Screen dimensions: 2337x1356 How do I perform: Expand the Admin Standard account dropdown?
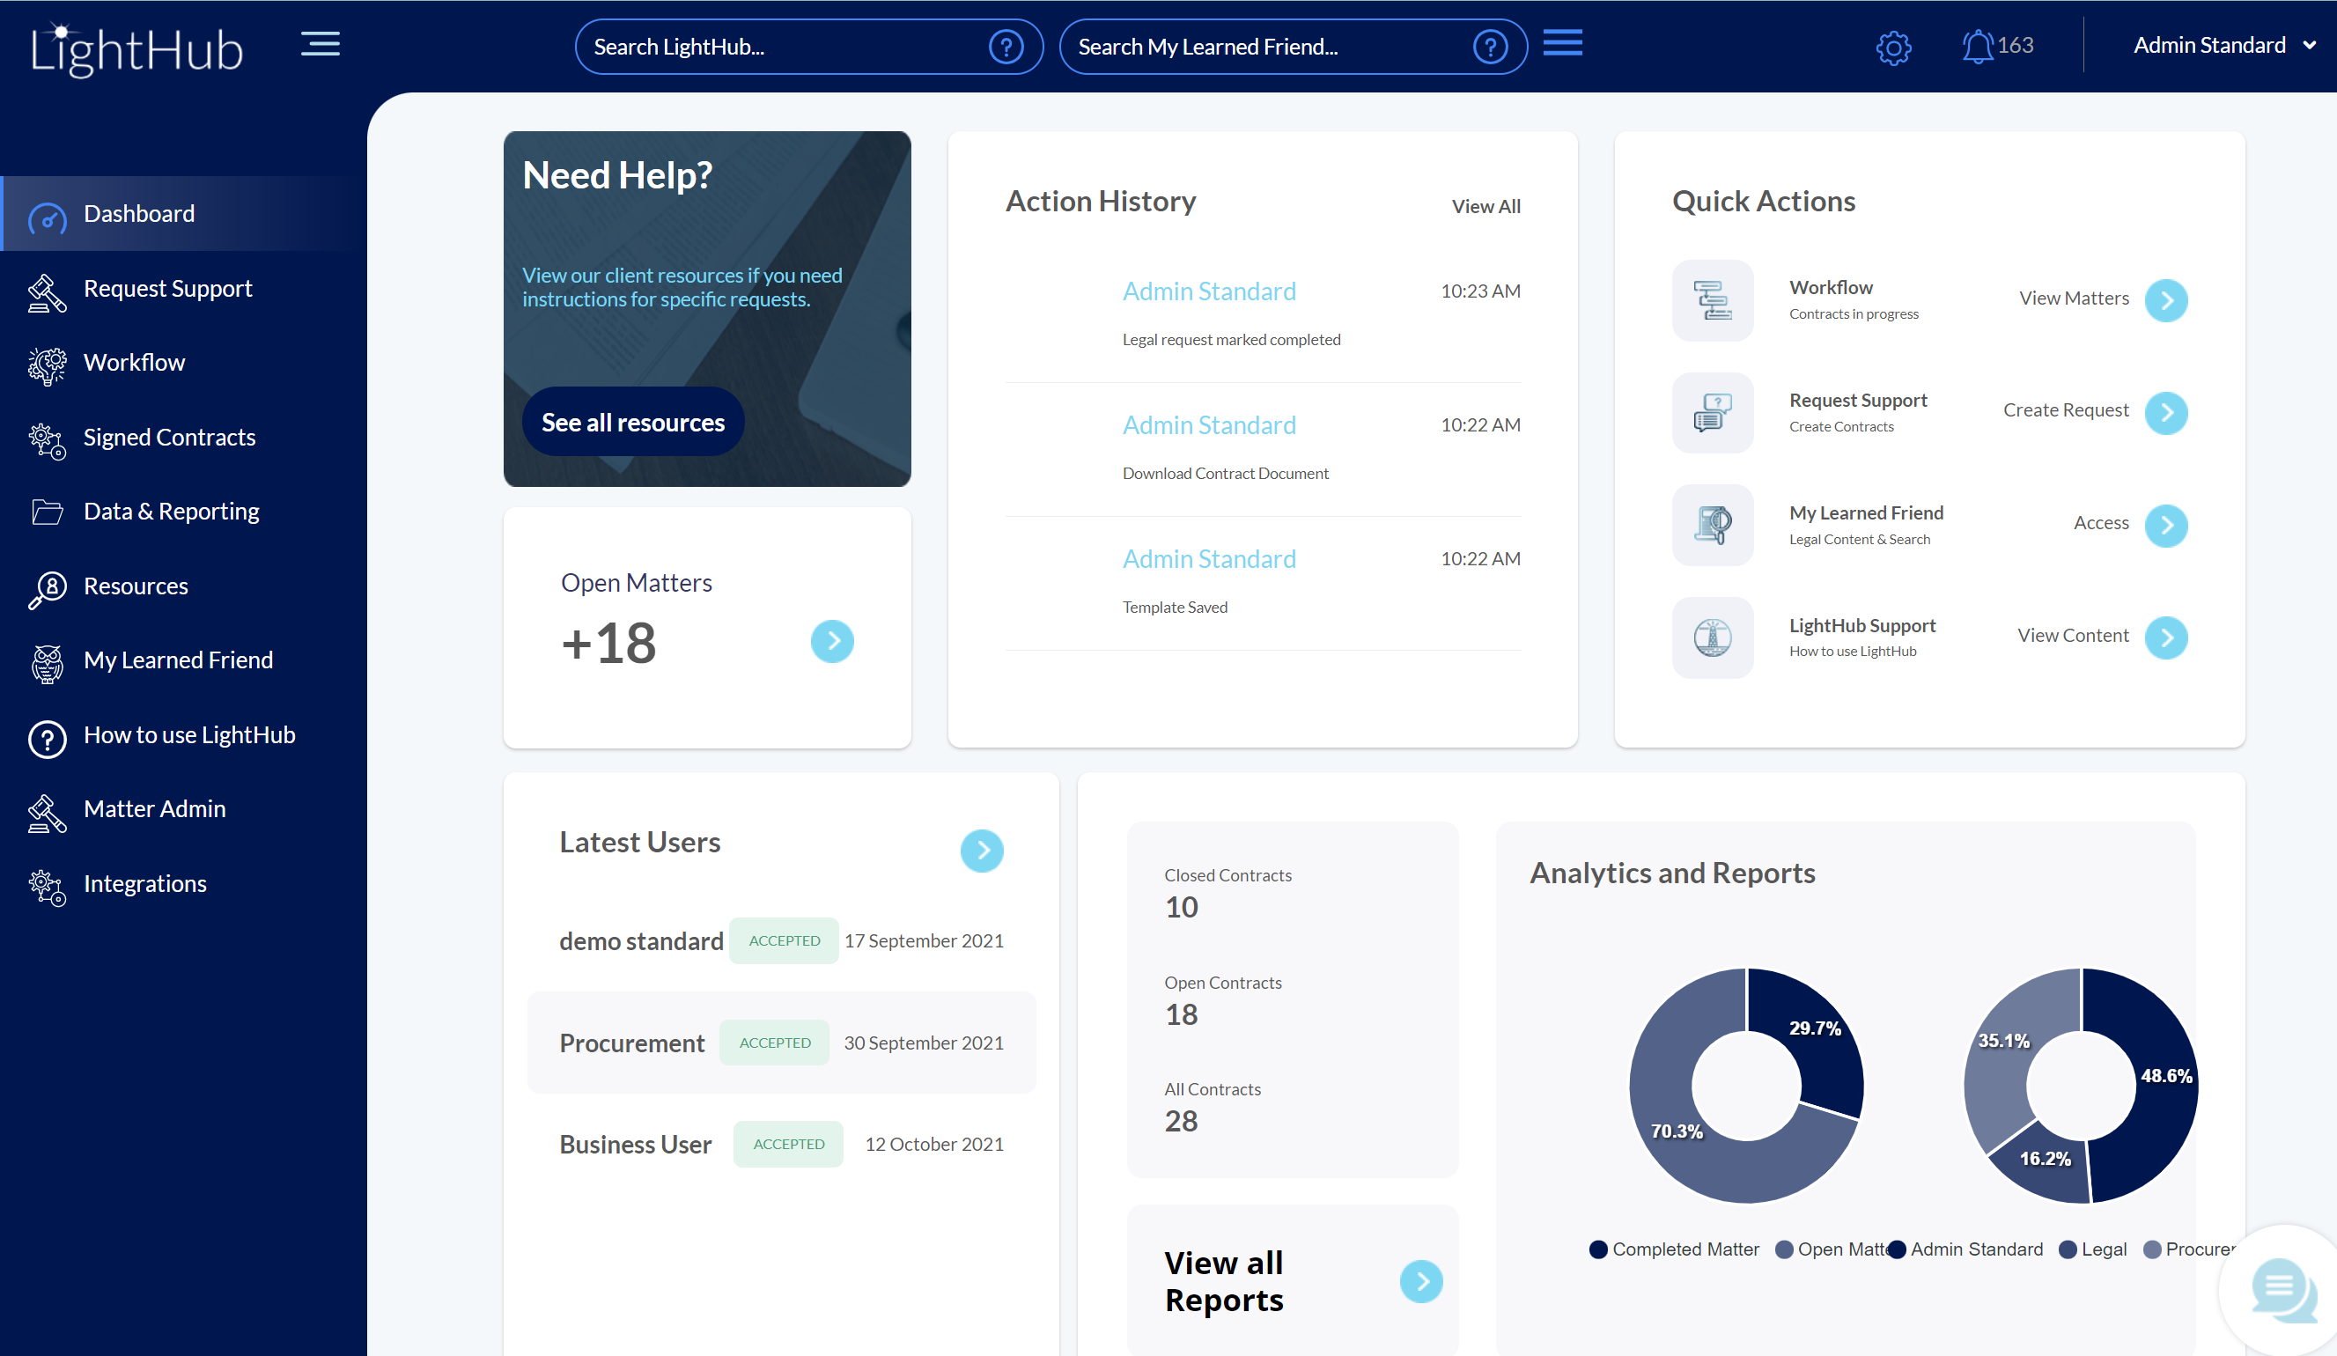pos(2224,45)
